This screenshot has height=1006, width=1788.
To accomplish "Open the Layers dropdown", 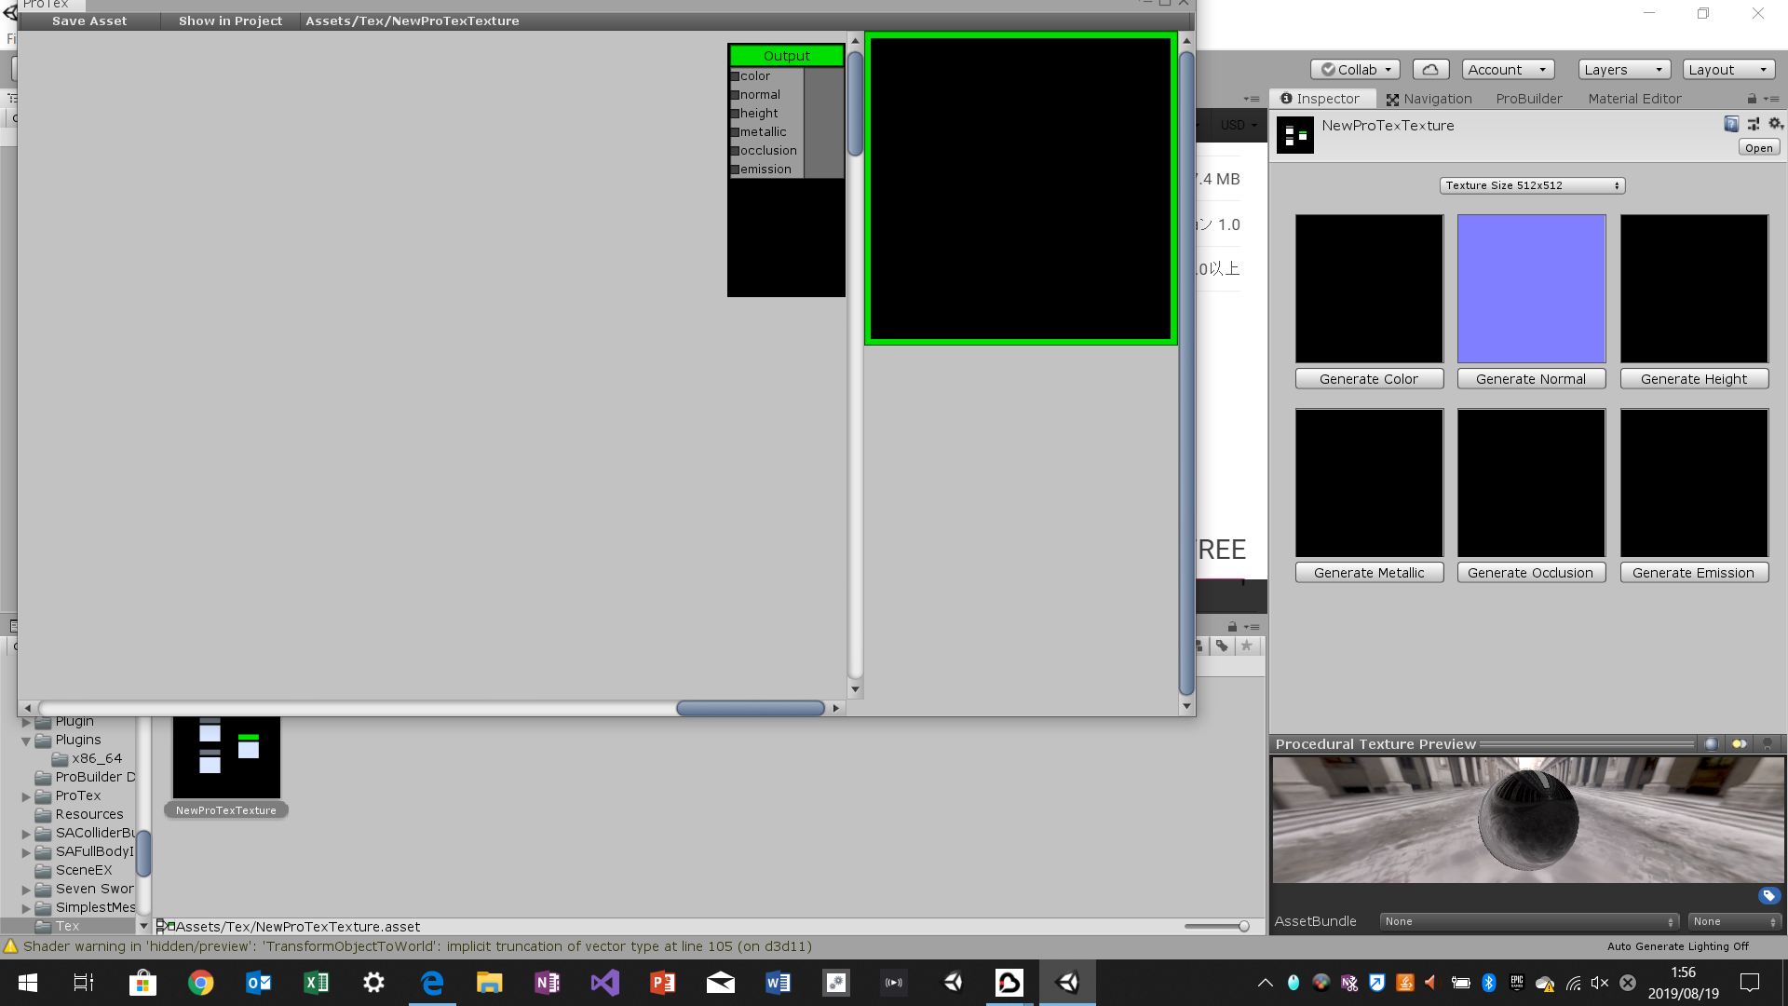I will point(1623,70).
